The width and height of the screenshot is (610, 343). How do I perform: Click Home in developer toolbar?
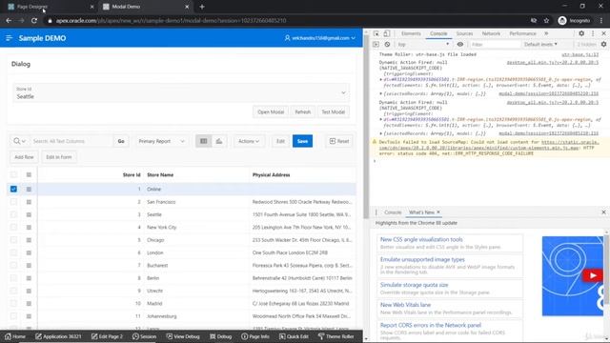coord(15,336)
